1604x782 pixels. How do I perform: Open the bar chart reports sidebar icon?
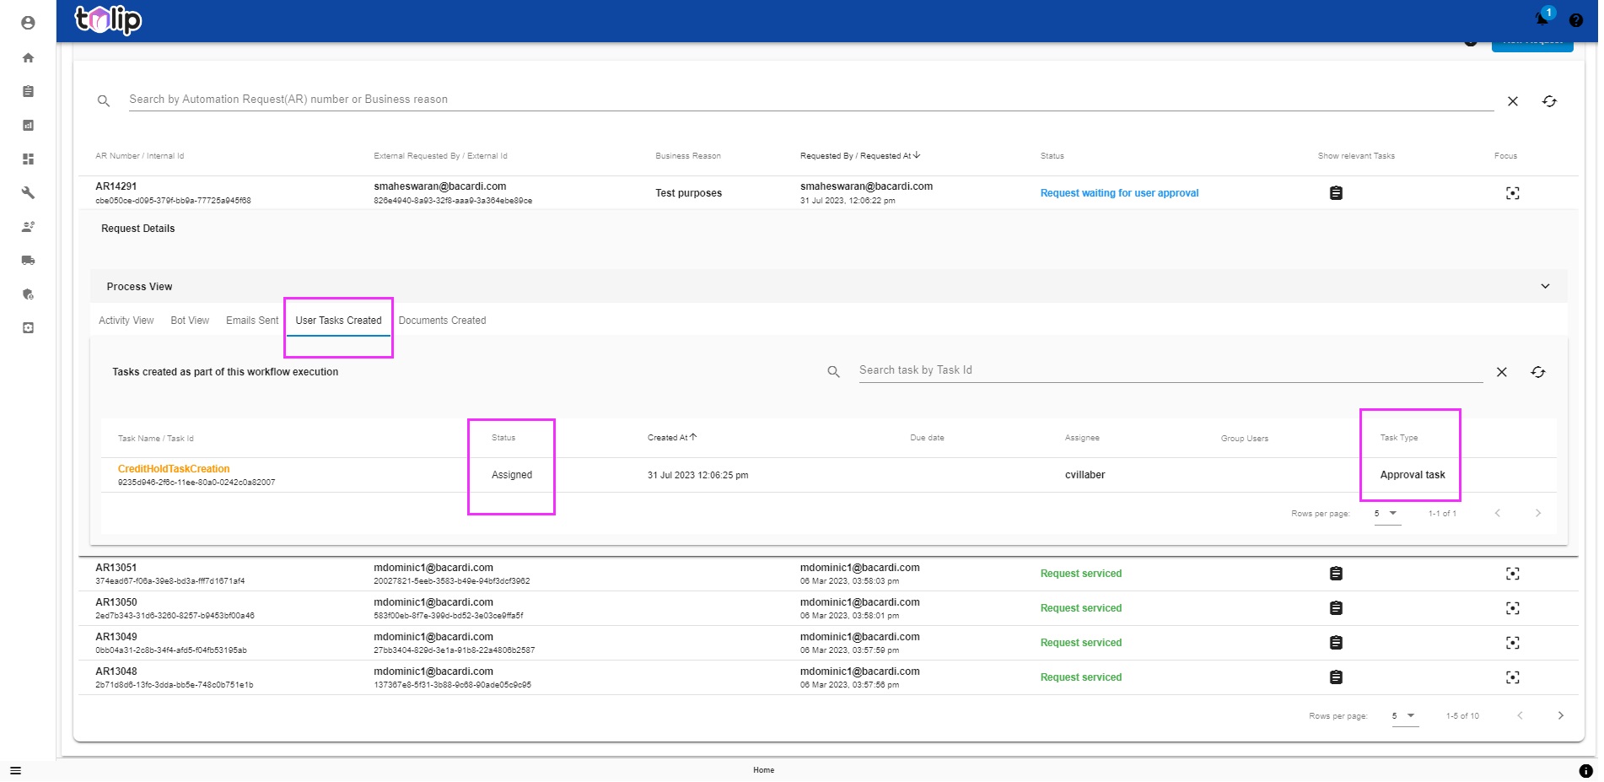(28, 125)
